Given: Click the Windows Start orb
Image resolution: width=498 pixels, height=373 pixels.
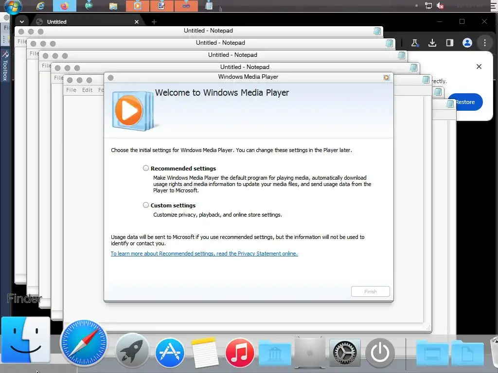Looking at the screenshot, I should click(13, 6).
